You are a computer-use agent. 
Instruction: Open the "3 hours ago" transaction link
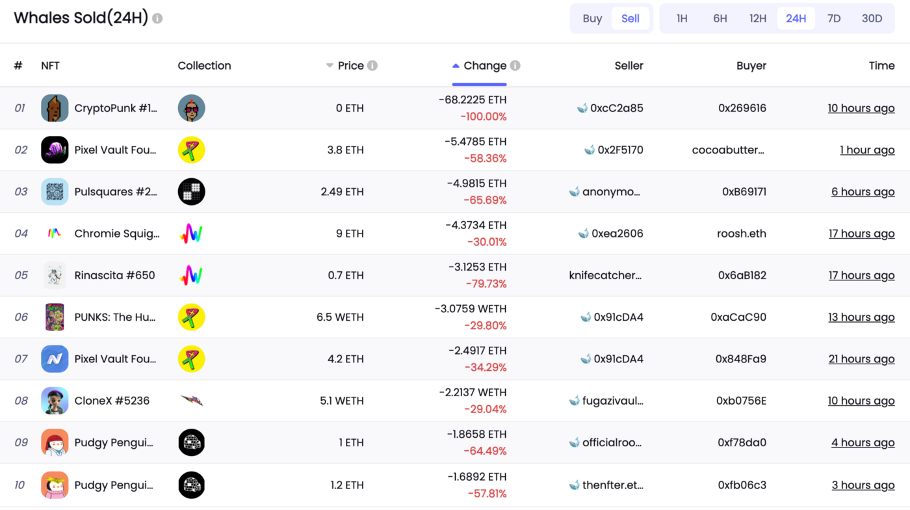coord(863,485)
